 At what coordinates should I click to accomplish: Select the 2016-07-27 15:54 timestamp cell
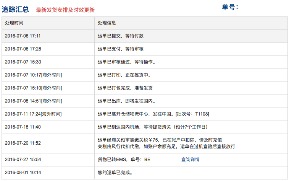(23, 160)
